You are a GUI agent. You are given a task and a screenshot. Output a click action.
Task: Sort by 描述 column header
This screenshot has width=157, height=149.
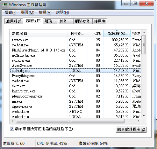point(136,34)
